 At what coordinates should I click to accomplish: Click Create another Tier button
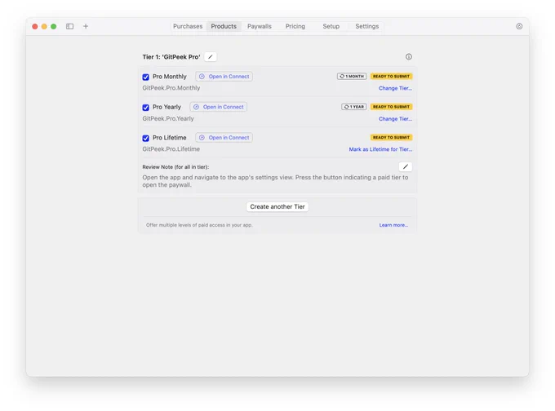tap(277, 206)
